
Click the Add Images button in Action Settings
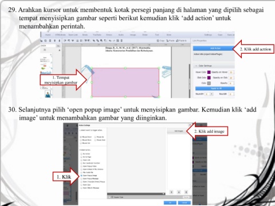pos(179,131)
